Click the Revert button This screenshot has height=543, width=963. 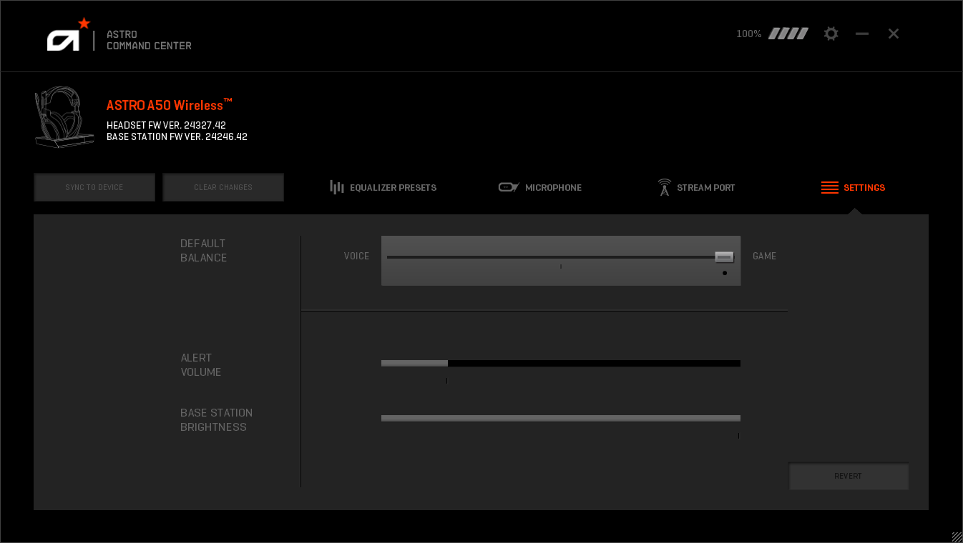[849, 476]
